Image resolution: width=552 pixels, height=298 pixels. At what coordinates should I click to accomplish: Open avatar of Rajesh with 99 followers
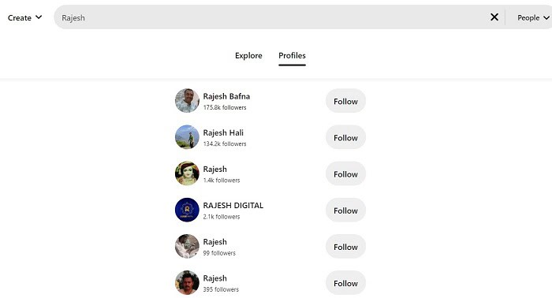pos(187,246)
